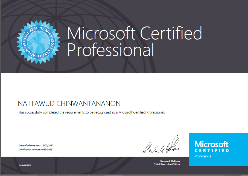Click the 'Professional' label in the blue logo
This screenshot has height=176, width=248.
(203, 156)
